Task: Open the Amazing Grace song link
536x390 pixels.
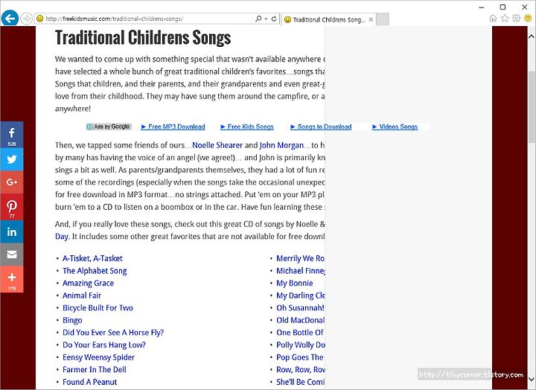Action: click(88, 283)
